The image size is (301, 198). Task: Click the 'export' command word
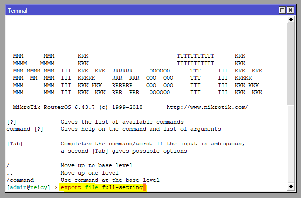click(x=71, y=187)
